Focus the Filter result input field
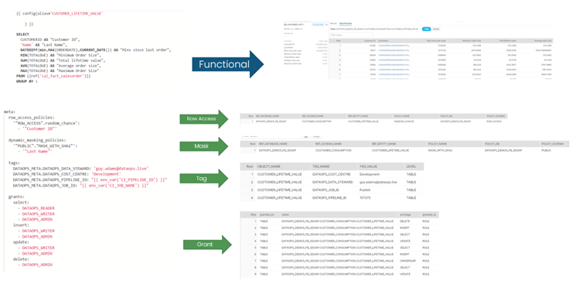Viewport: 573px width, 284px height. tap(353, 35)
